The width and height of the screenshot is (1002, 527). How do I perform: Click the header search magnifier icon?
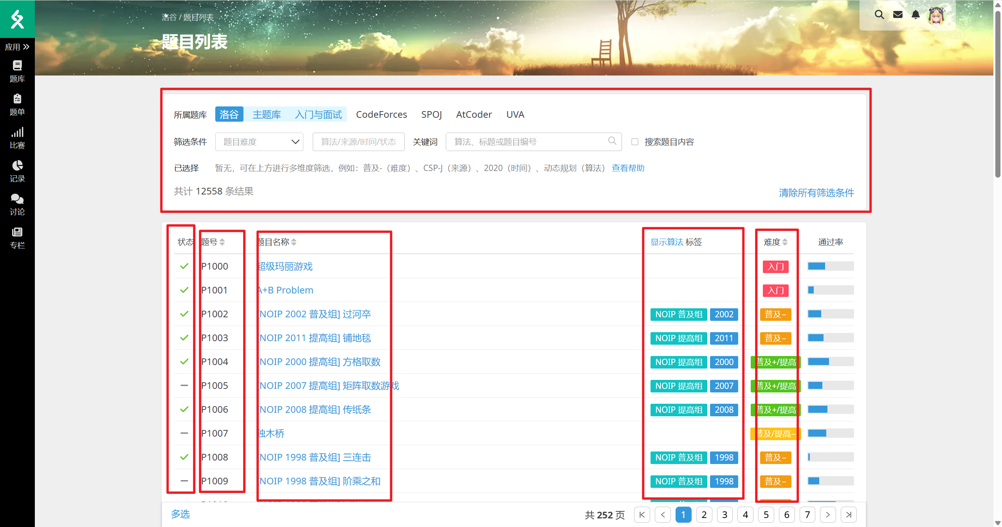(x=879, y=15)
